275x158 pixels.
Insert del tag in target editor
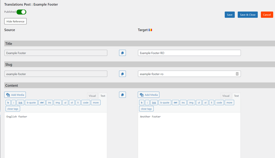coord(176,103)
